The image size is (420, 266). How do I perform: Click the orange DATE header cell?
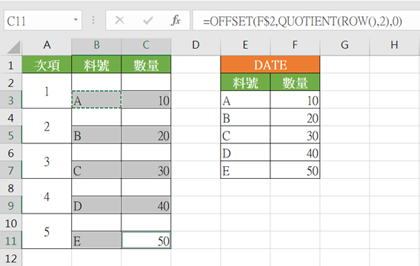click(x=270, y=64)
